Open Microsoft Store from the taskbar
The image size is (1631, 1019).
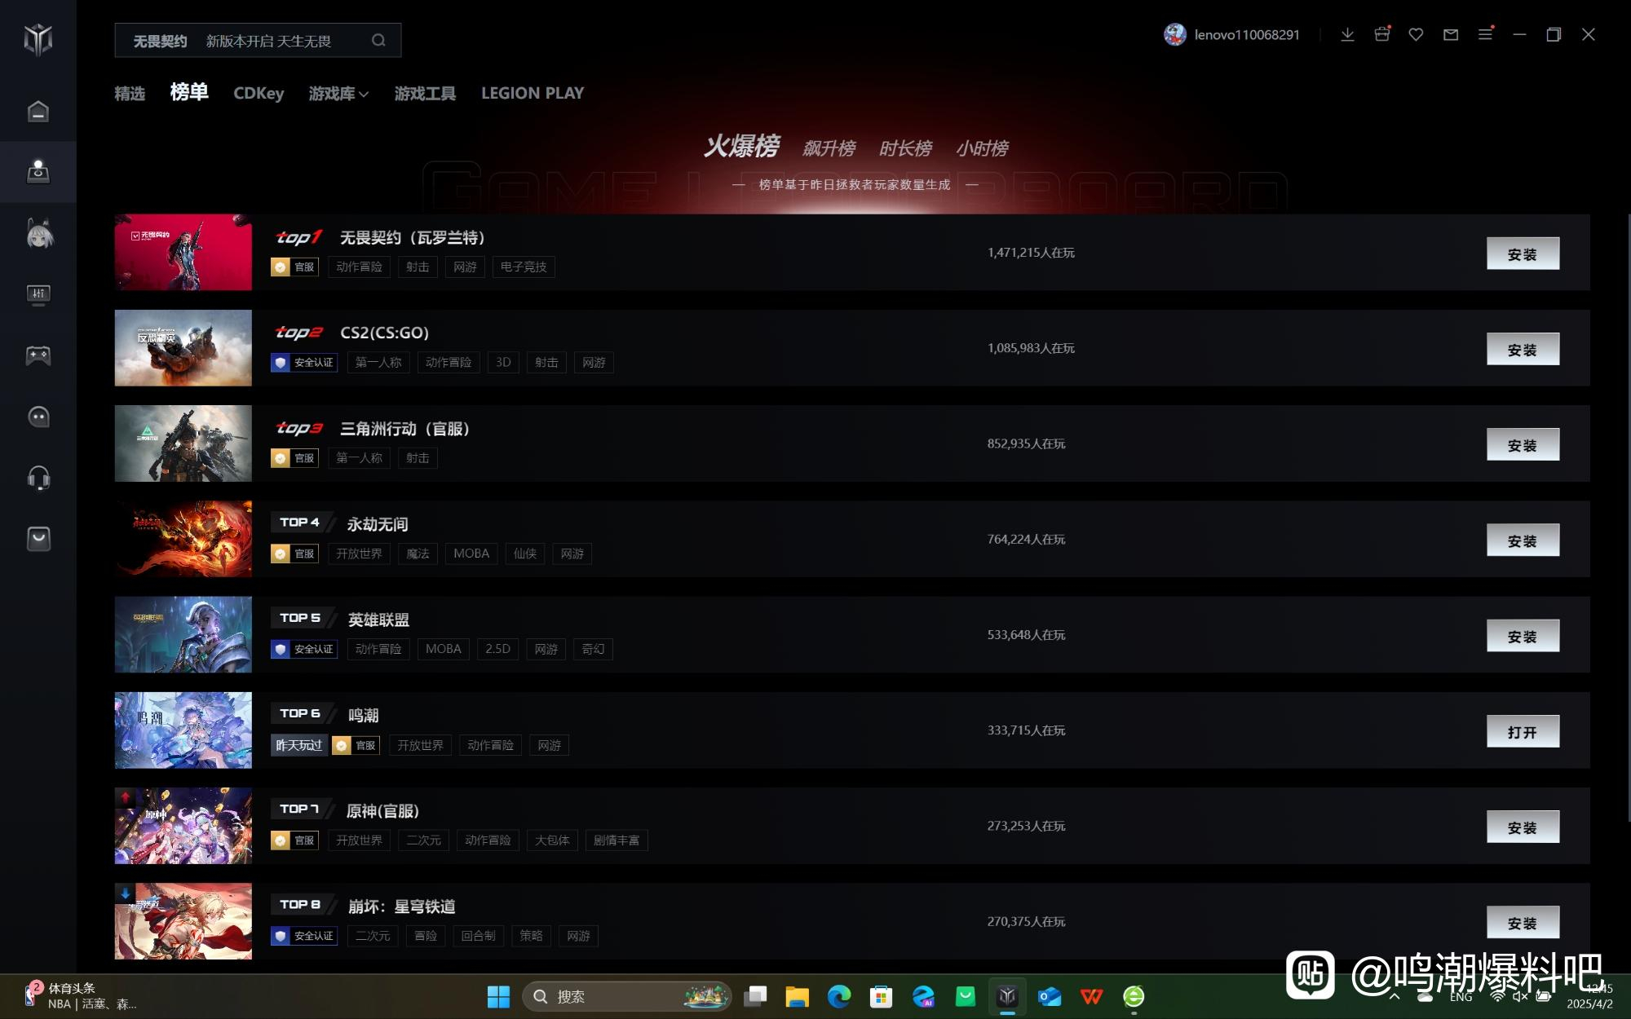(x=881, y=996)
